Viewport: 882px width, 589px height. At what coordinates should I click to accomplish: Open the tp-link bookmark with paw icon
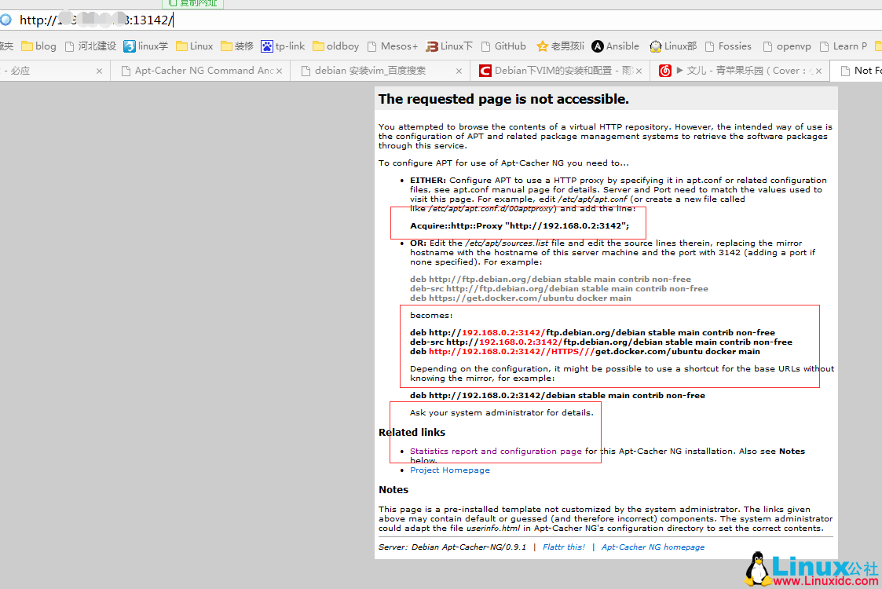pos(283,46)
